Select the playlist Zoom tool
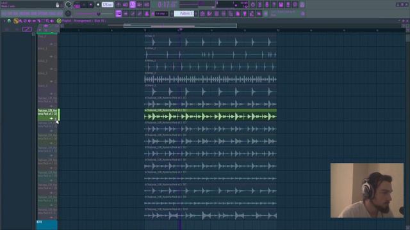 coord(47,21)
